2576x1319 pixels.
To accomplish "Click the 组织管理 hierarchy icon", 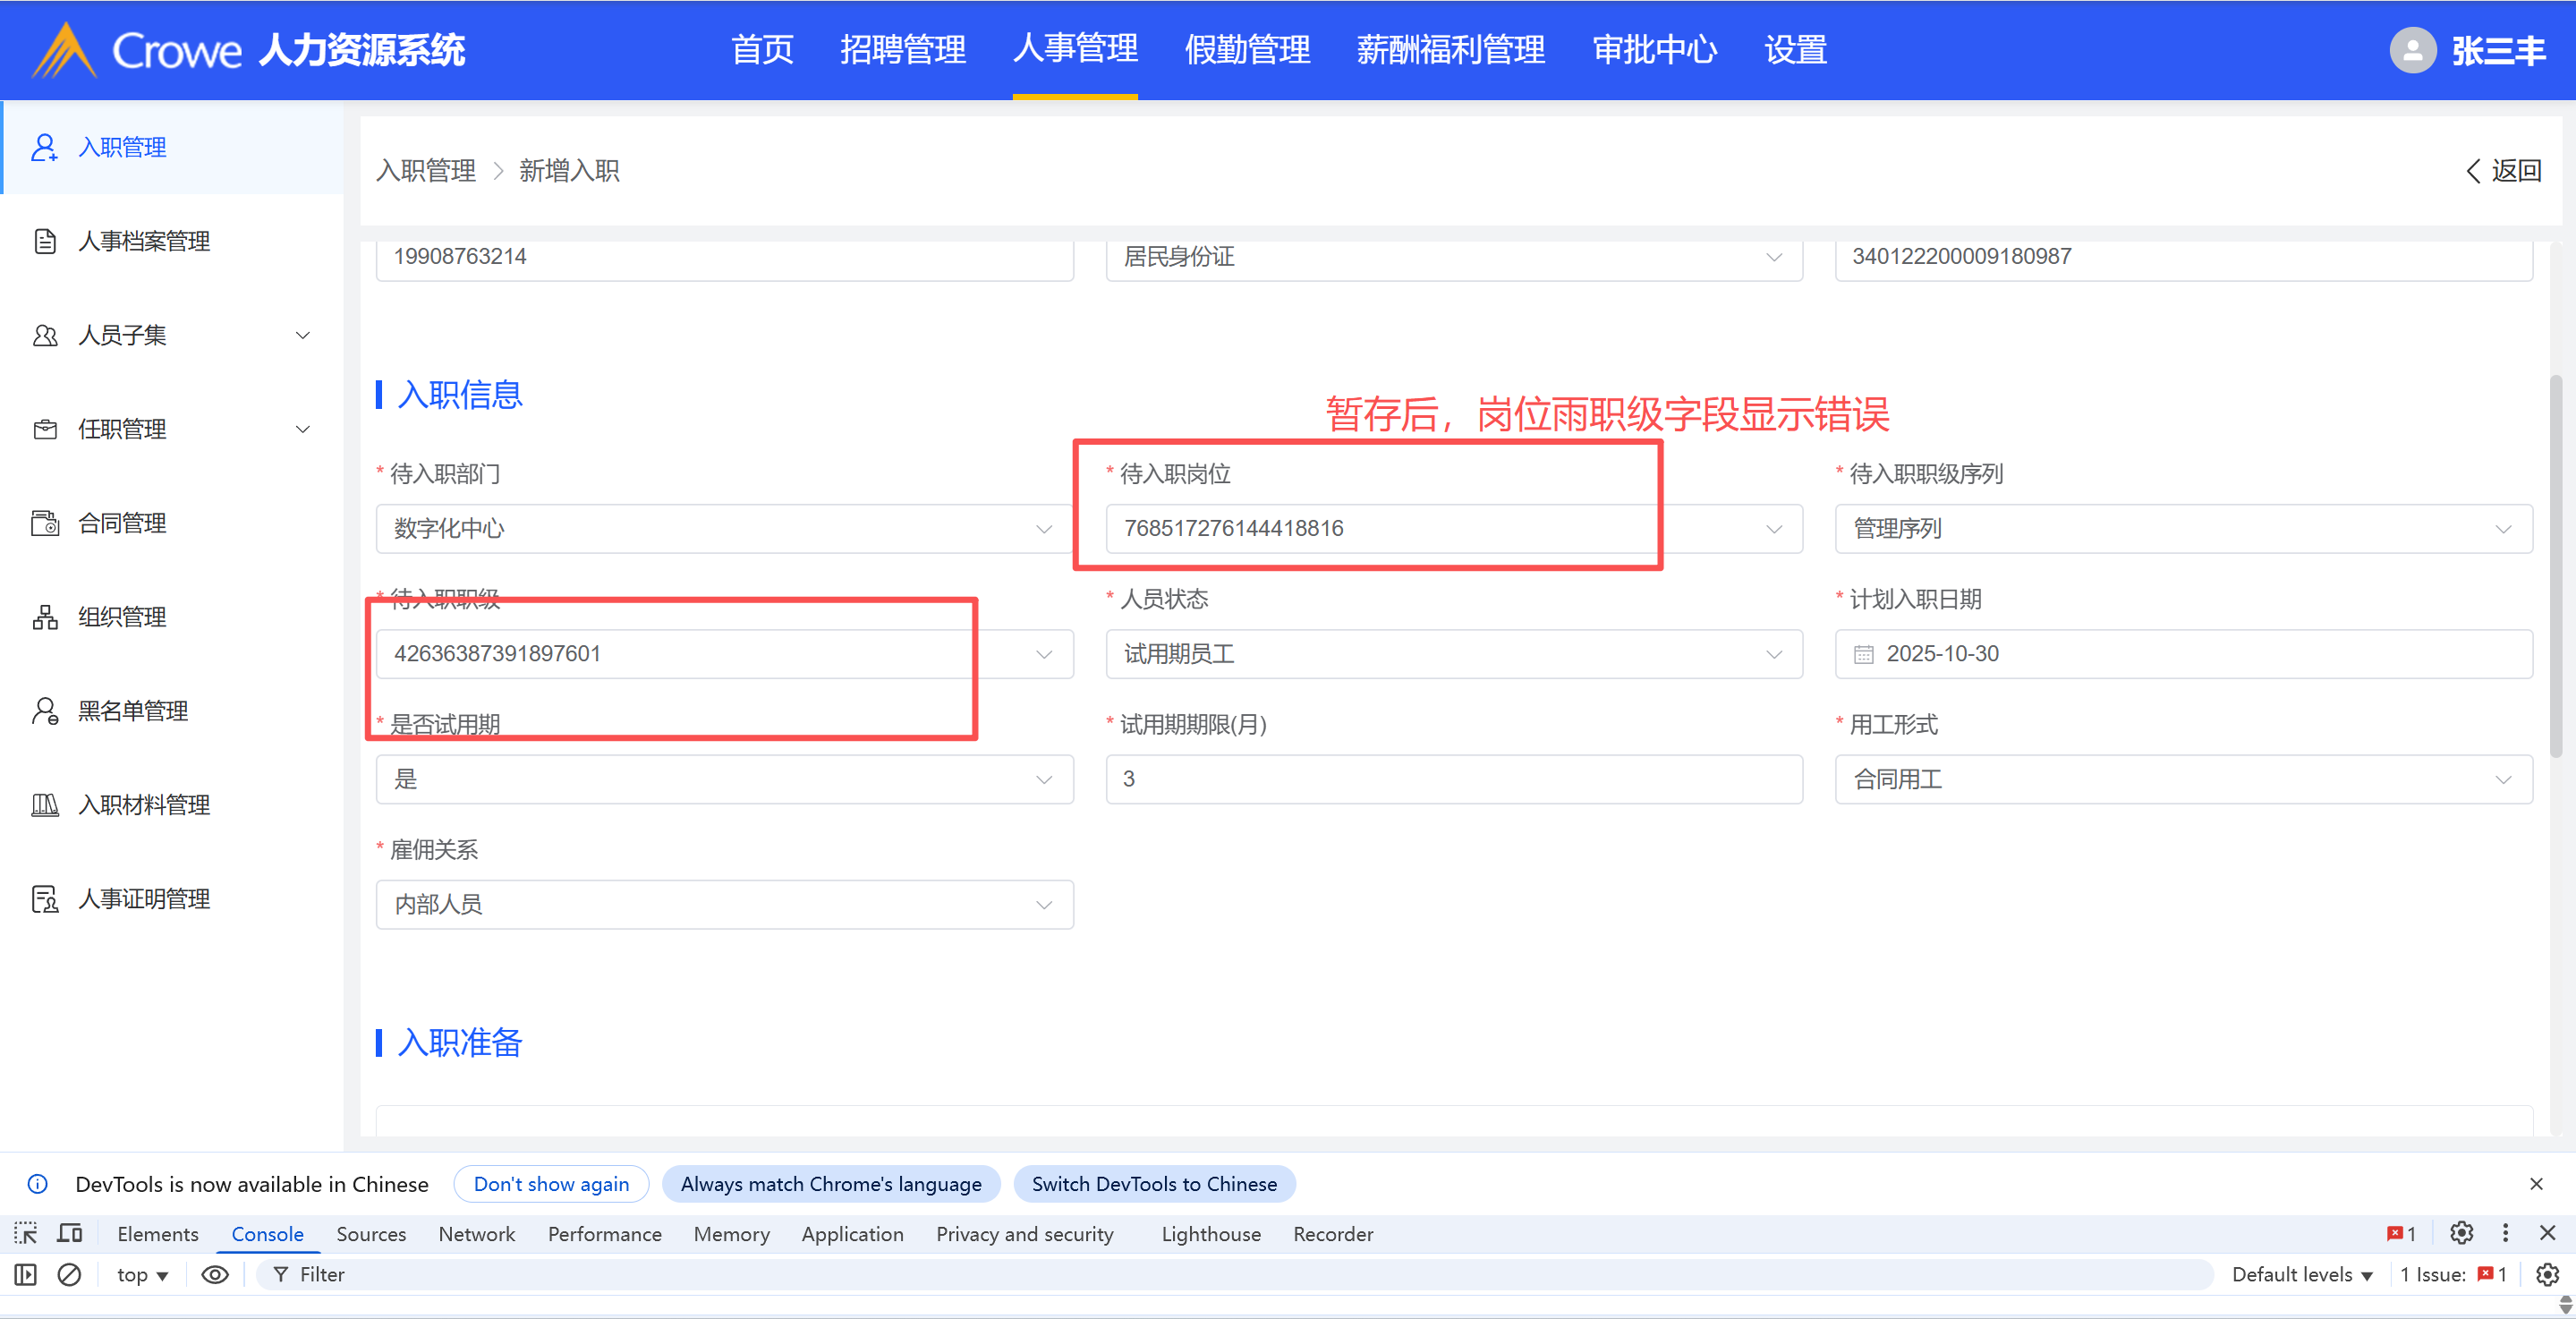I will pyautogui.click(x=44, y=617).
